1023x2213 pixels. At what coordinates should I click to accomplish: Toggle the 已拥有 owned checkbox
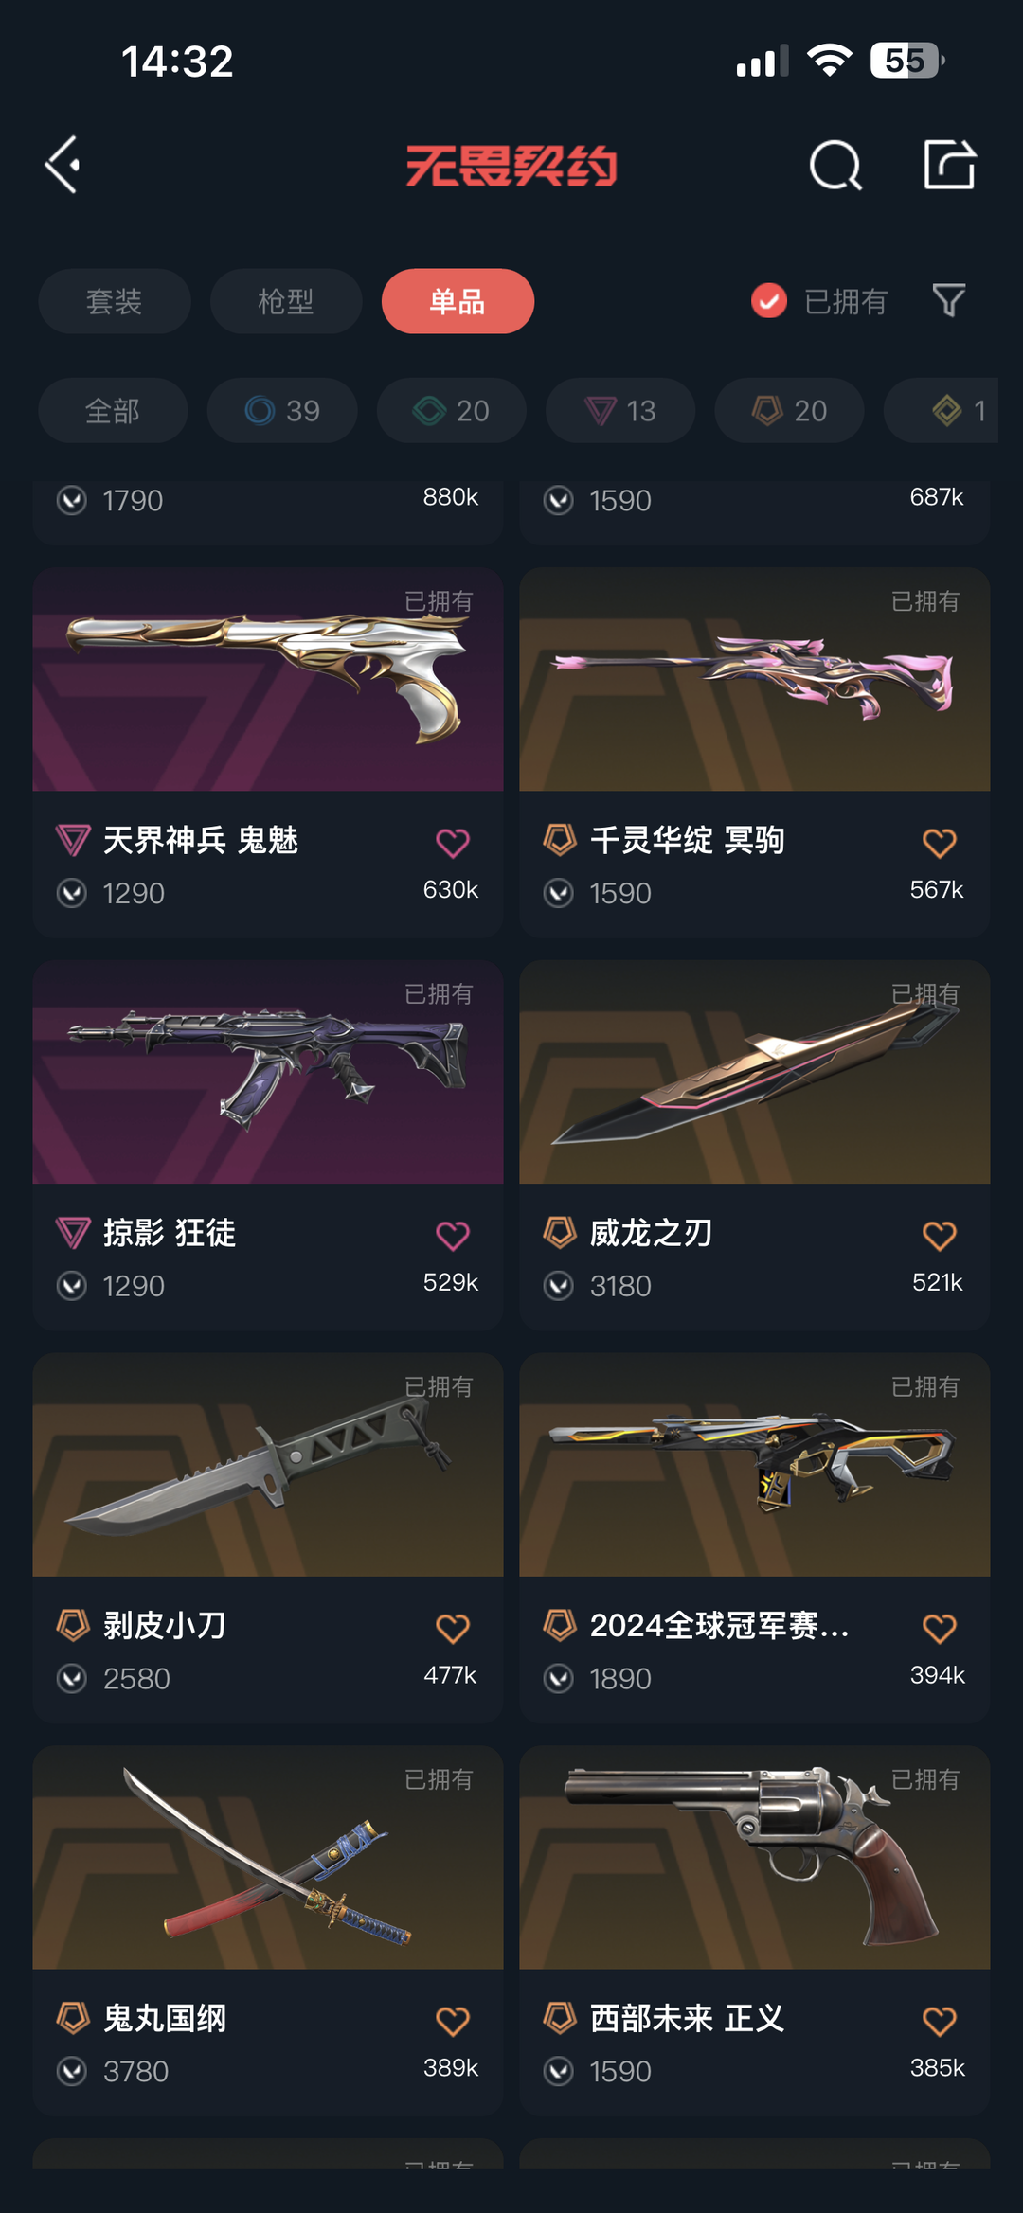click(x=769, y=301)
